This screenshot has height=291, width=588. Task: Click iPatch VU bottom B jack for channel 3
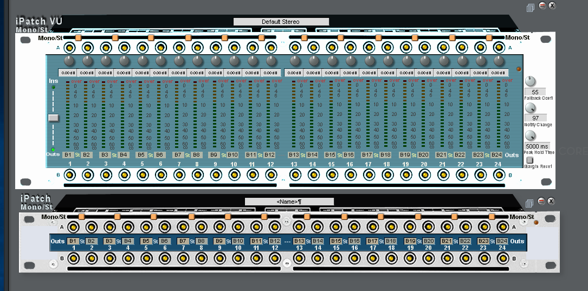click(x=106, y=174)
